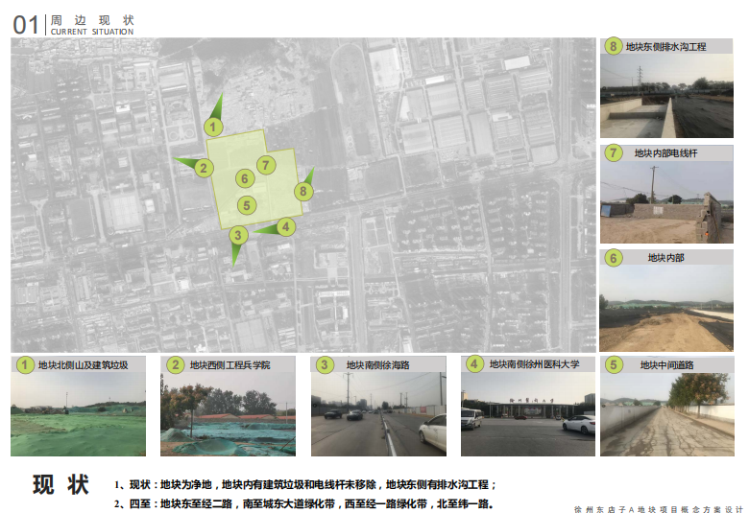This screenshot has width=749, height=513.
Task: Open the north hill and debris photo
Action: (78, 414)
